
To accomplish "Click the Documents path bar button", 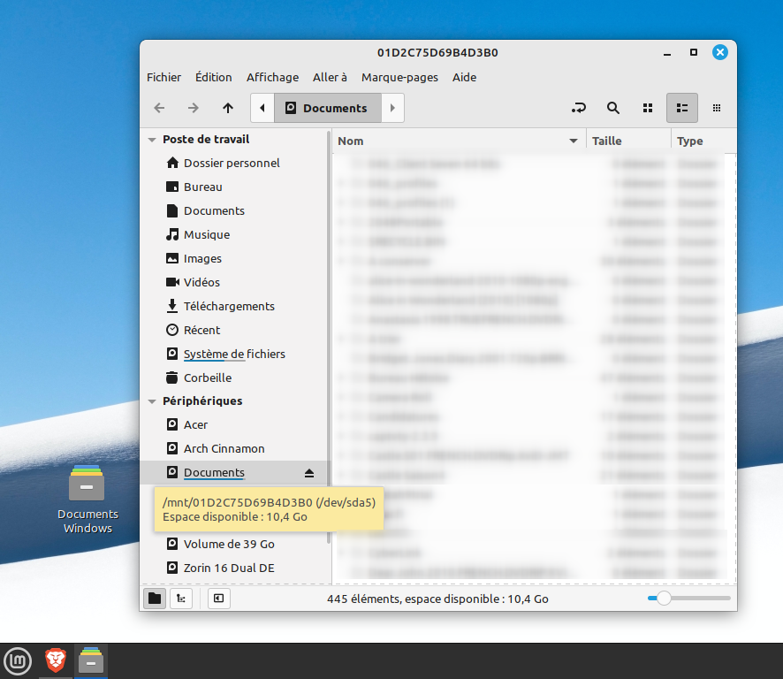I will (327, 108).
